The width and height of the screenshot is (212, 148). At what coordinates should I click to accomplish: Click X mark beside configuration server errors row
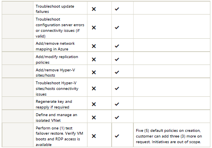(94, 27)
